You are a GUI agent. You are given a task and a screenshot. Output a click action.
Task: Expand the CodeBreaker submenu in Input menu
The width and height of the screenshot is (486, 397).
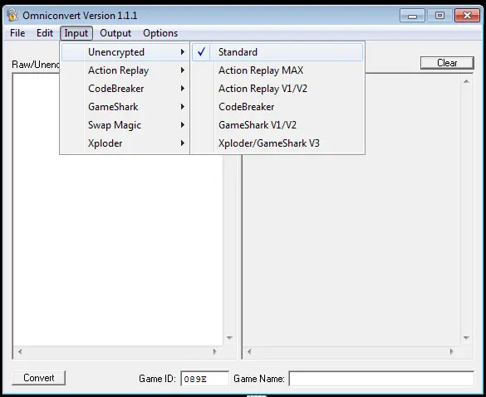[125, 89]
